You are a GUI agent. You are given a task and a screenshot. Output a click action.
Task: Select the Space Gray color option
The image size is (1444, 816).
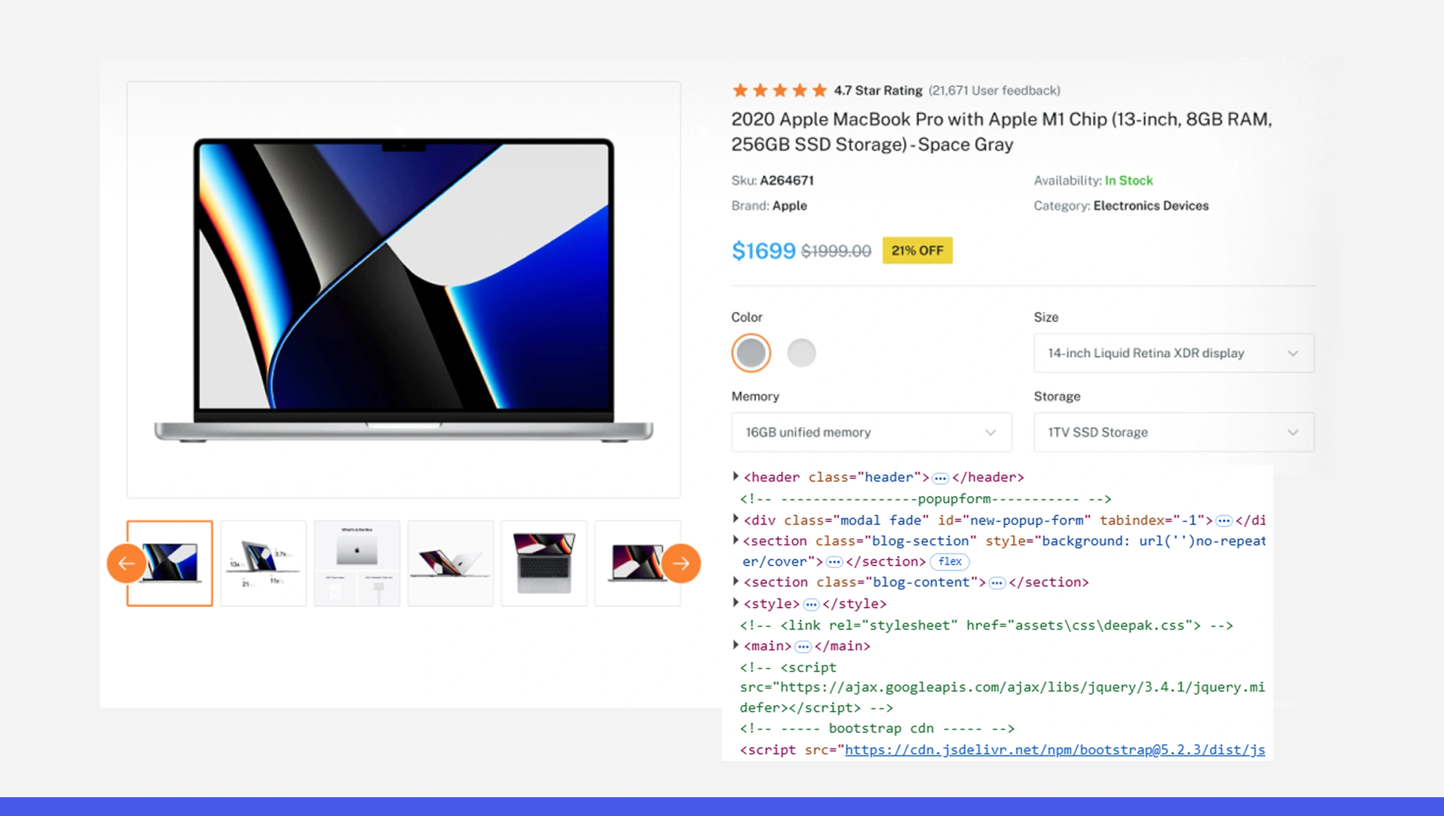pyautogui.click(x=751, y=353)
